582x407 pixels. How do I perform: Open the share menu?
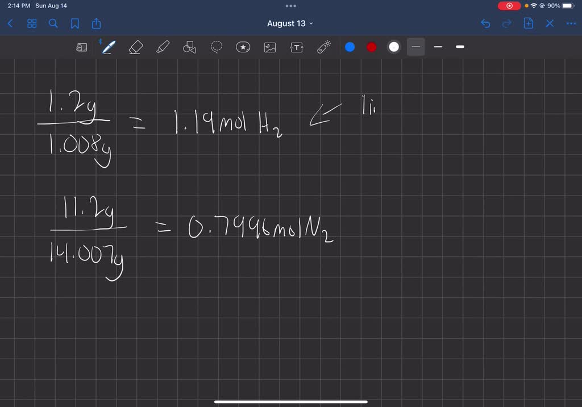click(96, 23)
